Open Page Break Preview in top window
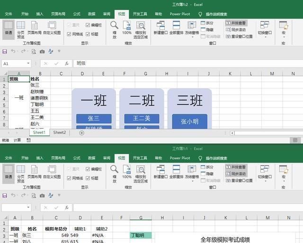 [21, 29]
